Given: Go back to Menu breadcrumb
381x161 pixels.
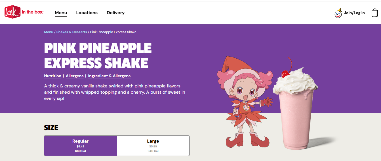Looking at the screenshot, I should pos(49,32).
